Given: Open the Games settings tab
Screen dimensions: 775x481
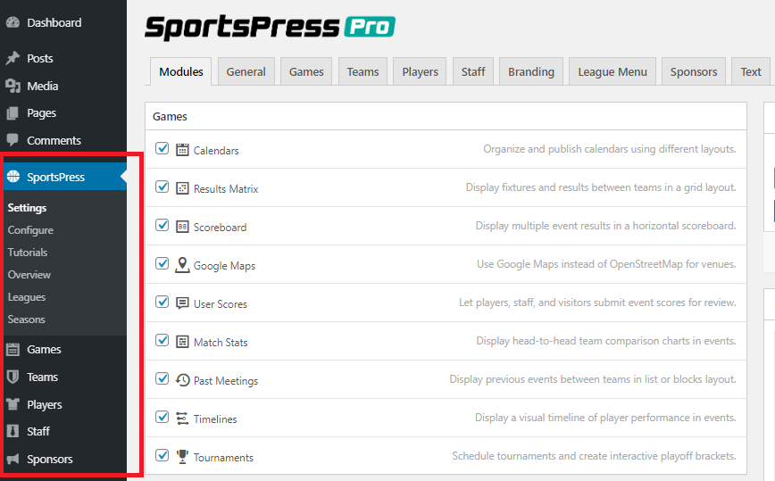Looking at the screenshot, I should point(306,71).
